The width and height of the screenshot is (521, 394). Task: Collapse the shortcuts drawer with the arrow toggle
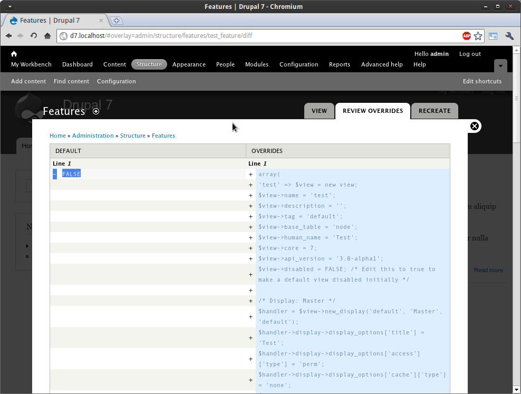[x=500, y=65]
